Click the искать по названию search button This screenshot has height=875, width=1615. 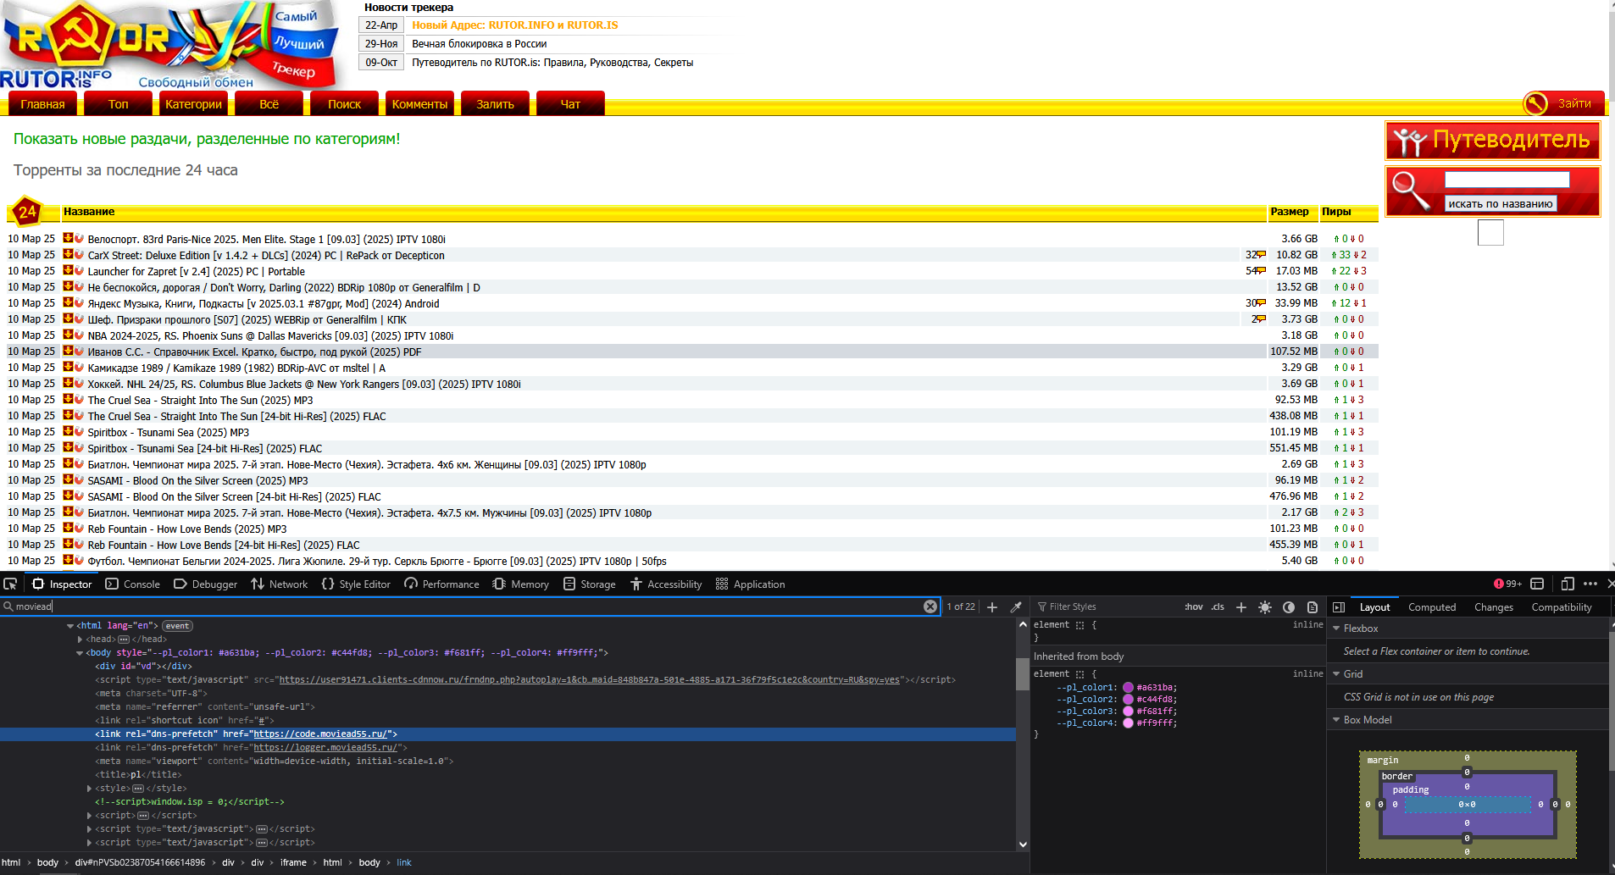click(x=1501, y=203)
